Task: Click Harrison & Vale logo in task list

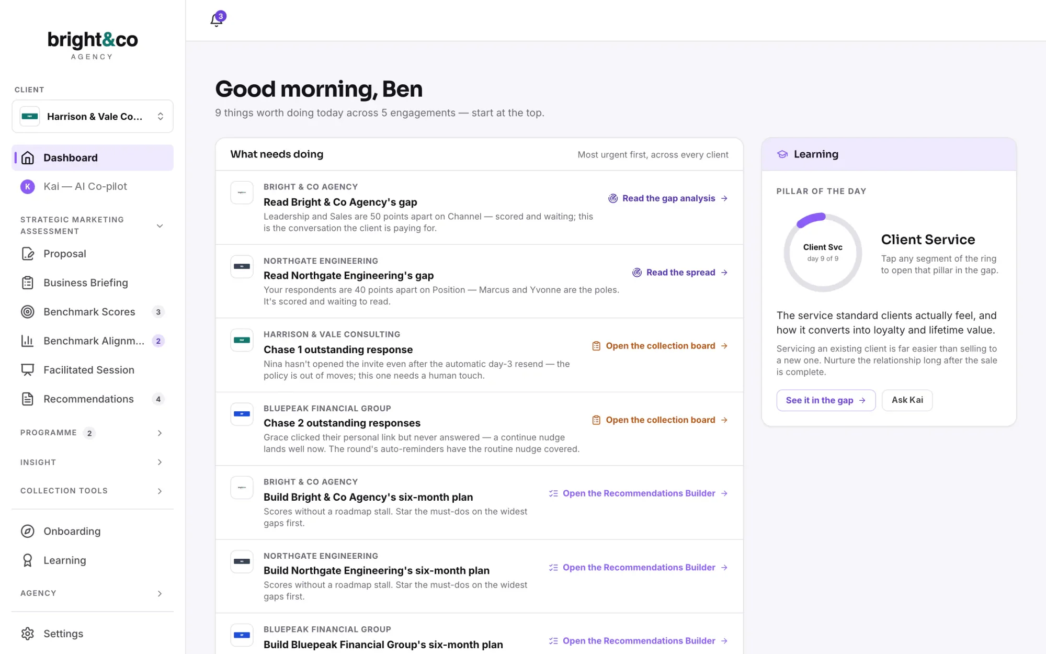Action: (x=242, y=340)
